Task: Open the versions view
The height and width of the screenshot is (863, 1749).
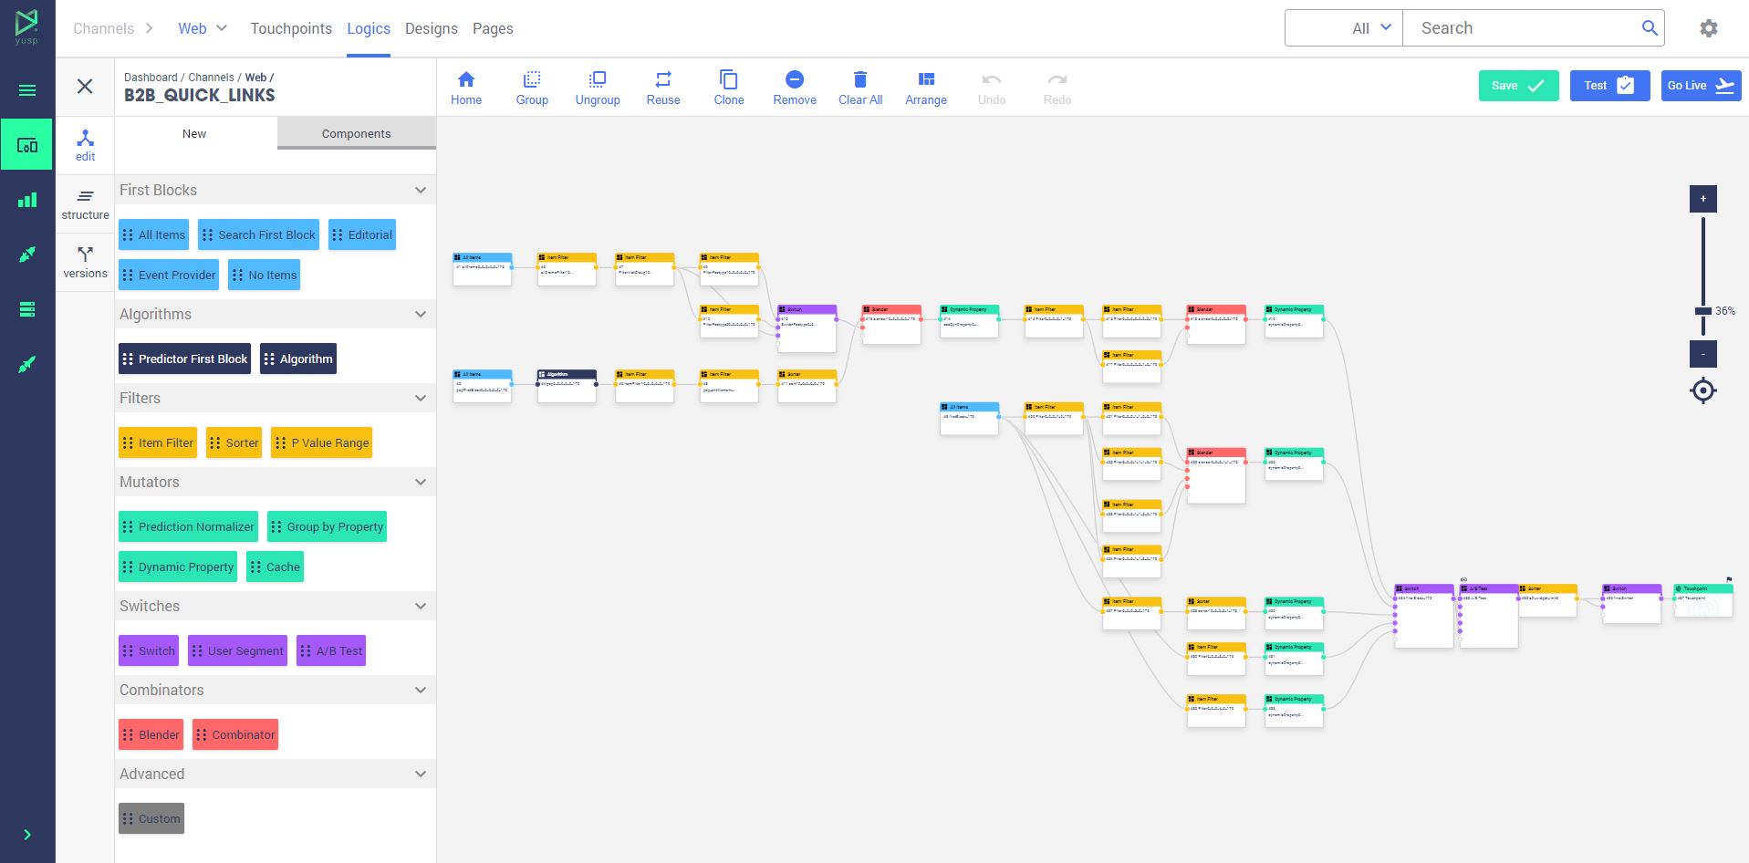Action: tap(85, 262)
